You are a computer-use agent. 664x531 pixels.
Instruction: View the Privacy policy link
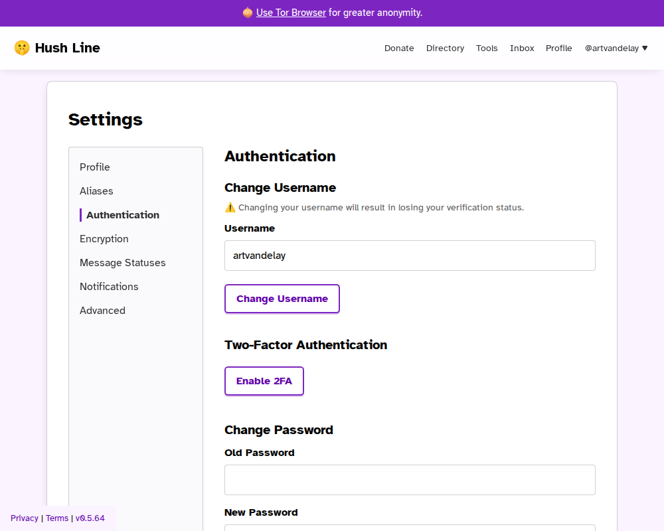point(25,518)
